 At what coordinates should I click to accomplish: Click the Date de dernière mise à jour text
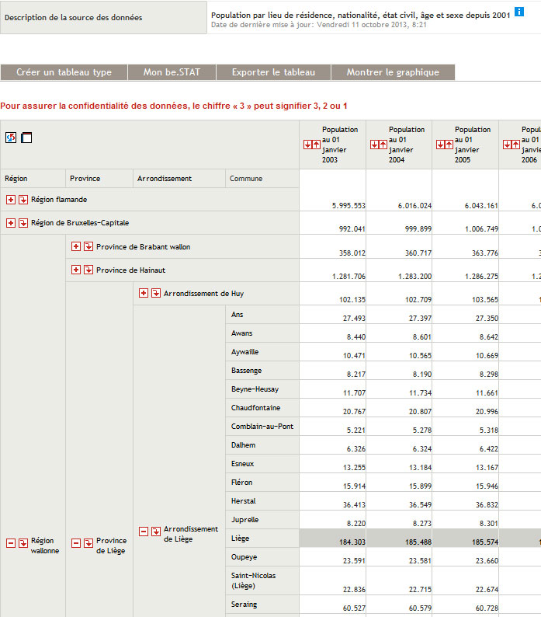tap(319, 25)
